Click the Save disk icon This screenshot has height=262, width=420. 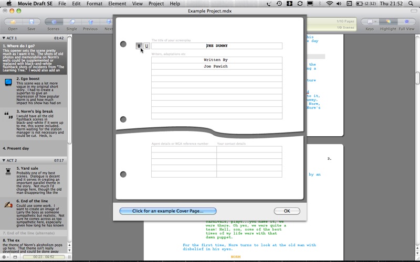(x=31, y=22)
